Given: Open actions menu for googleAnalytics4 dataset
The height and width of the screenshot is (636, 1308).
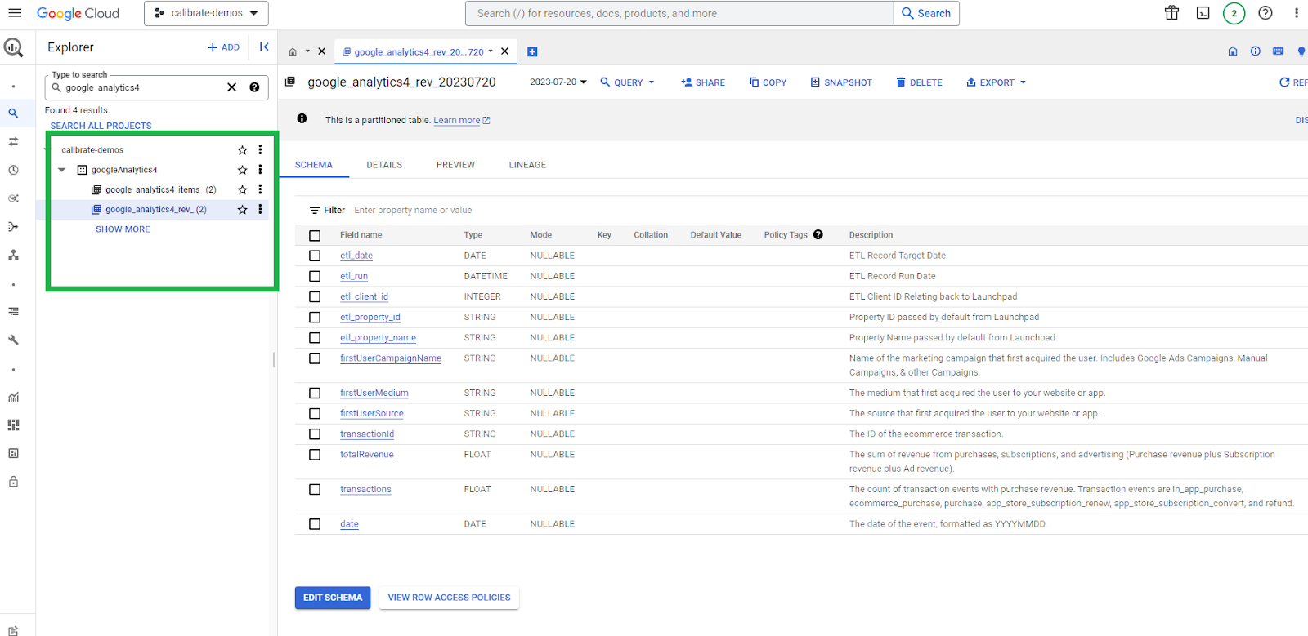Looking at the screenshot, I should (260, 170).
